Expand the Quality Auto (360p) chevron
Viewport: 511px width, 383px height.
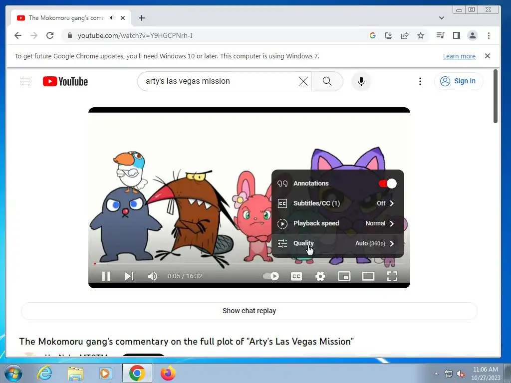click(x=392, y=243)
